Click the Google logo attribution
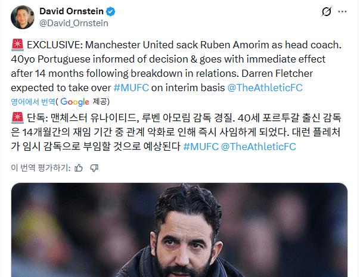The image size is (360, 277). (75, 102)
